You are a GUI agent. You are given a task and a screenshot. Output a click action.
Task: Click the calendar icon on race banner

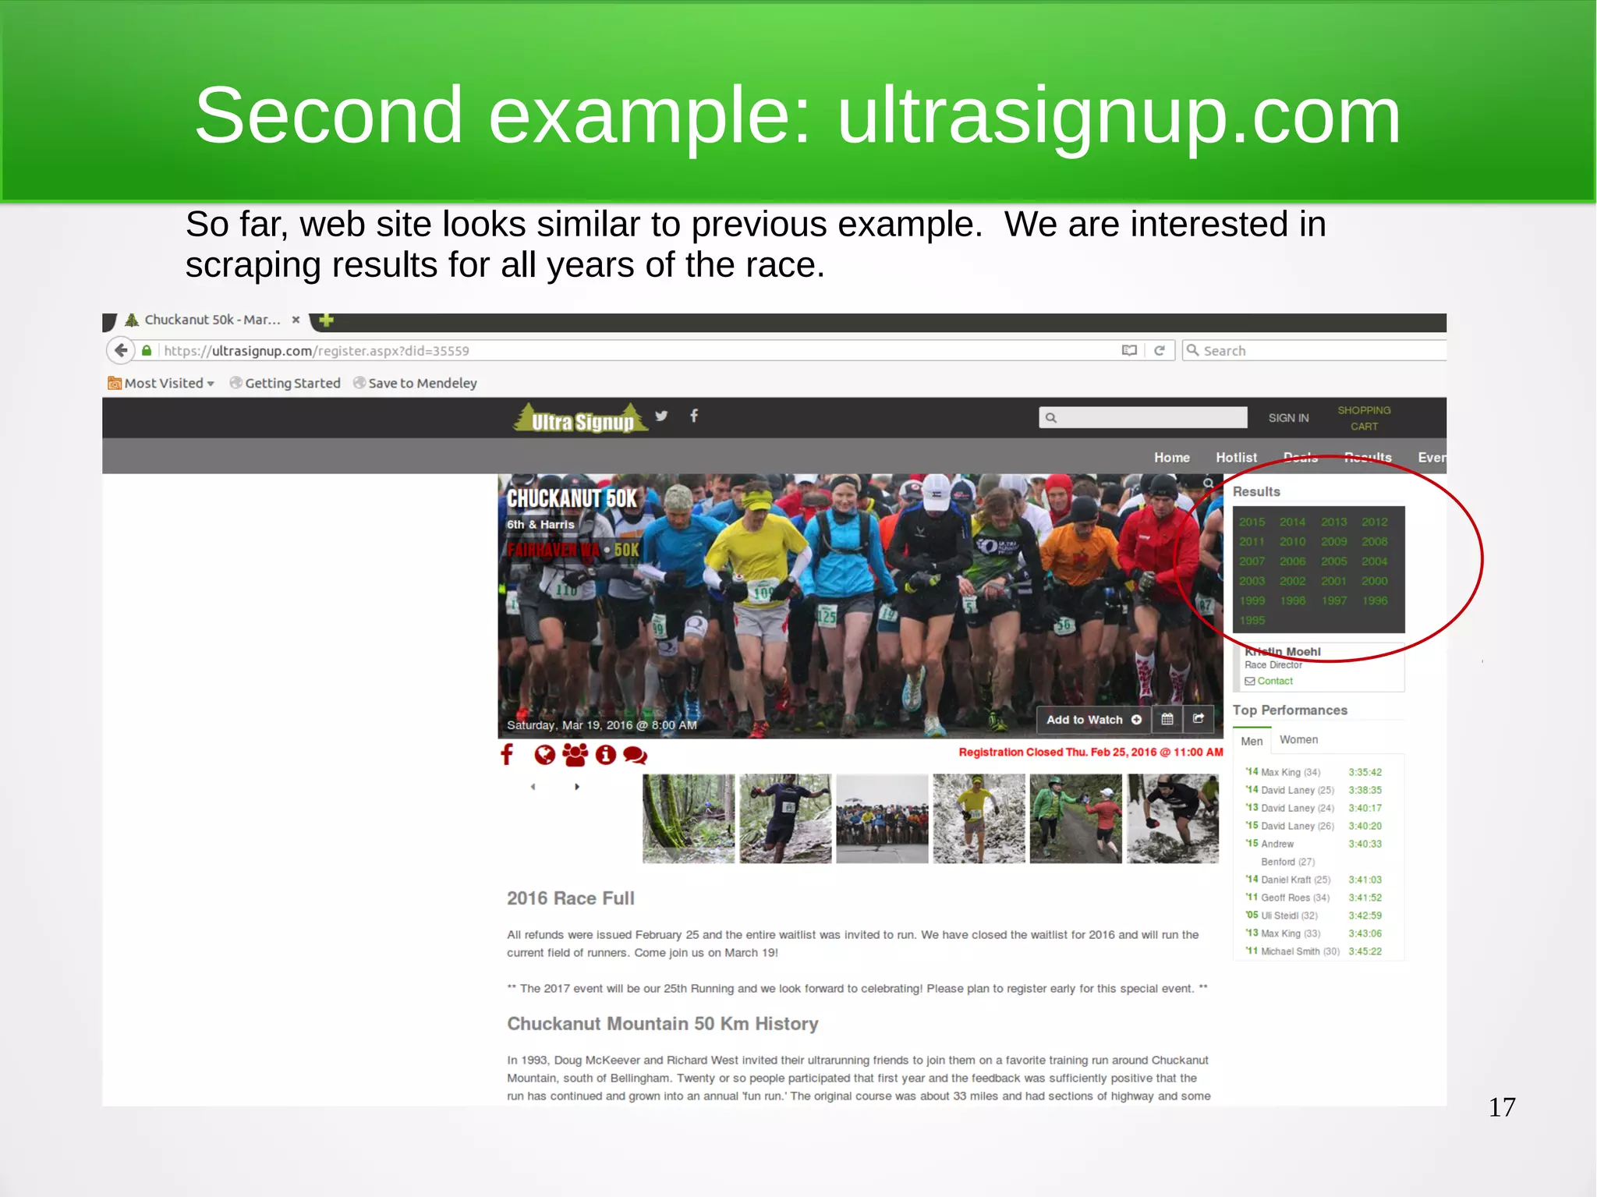click(1167, 719)
